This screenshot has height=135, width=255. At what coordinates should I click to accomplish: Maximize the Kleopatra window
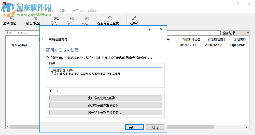[x=237, y=4]
